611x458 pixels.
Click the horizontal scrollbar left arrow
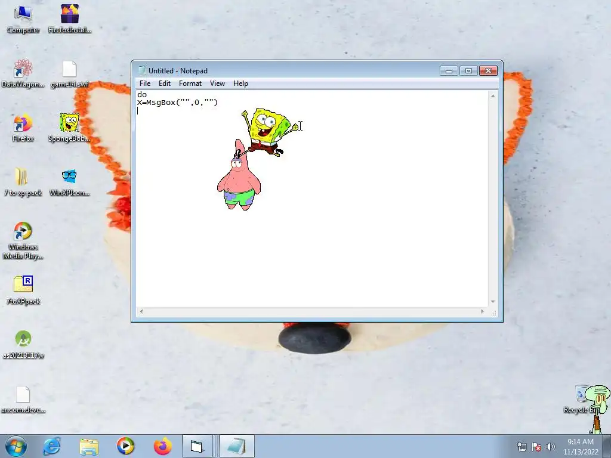click(x=141, y=311)
